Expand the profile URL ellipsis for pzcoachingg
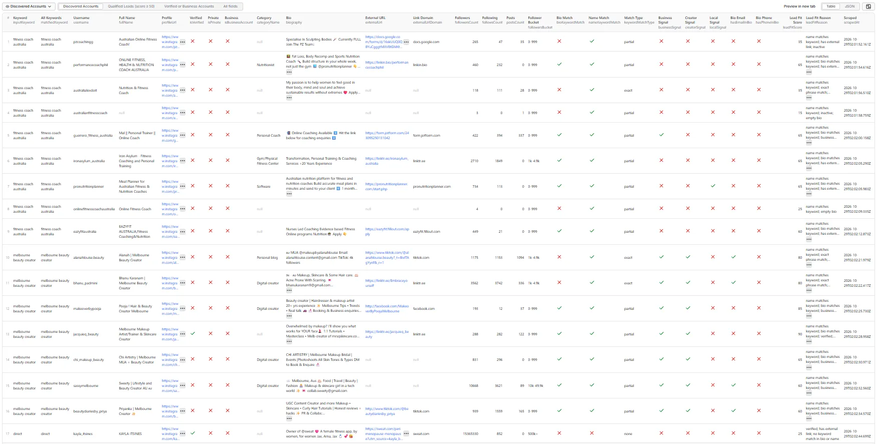This screenshot has width=876, height=444. tap(183, 42)
